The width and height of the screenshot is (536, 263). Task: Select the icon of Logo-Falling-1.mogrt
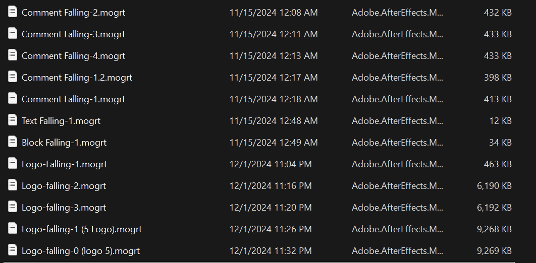(13, 163)
